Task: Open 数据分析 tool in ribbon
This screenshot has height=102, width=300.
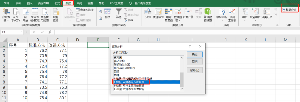Action: 289,10
